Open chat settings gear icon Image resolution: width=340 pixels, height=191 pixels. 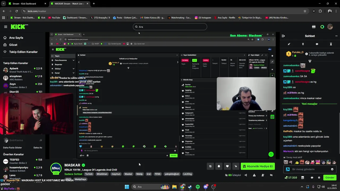click(x=319, y=177)
